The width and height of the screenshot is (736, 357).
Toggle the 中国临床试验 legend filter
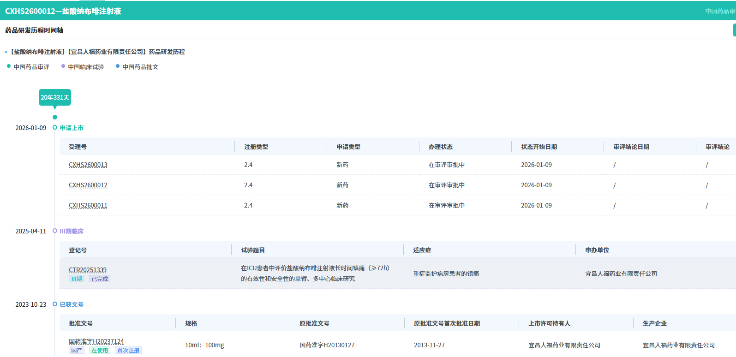pos(83,67)
